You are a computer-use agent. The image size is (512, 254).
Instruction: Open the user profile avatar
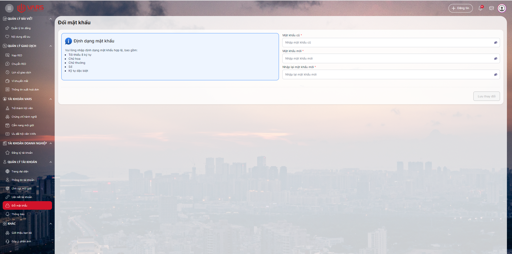click(502, 8)
